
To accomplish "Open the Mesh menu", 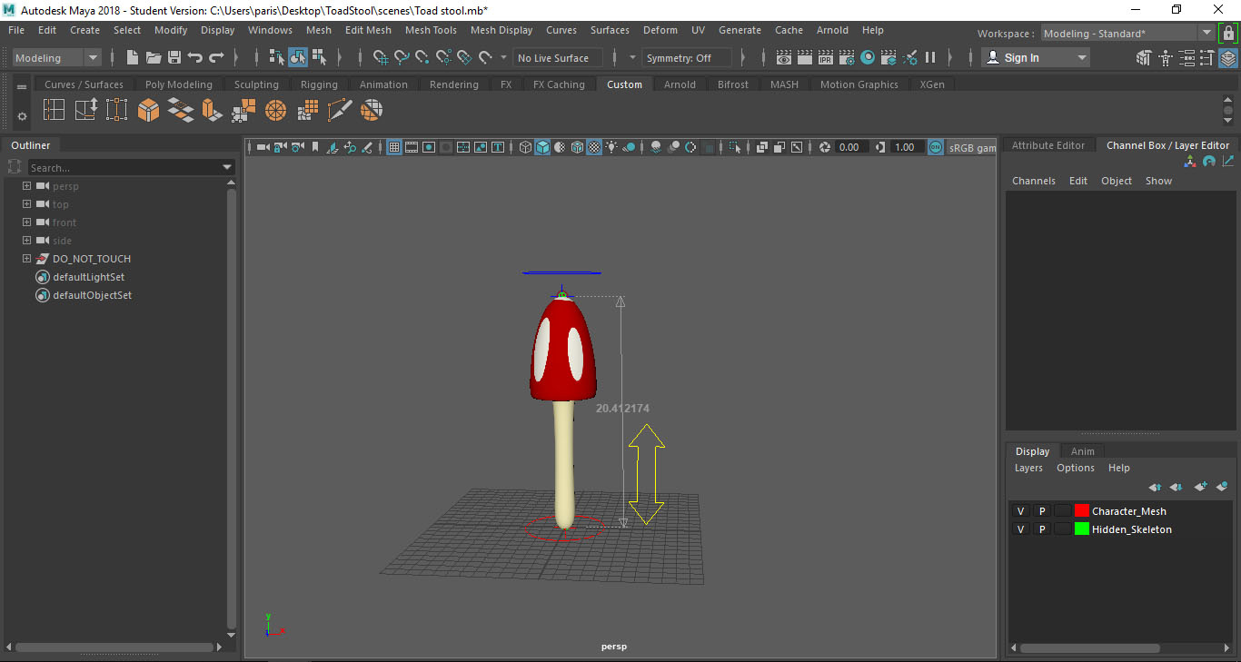I will (319, 30).
